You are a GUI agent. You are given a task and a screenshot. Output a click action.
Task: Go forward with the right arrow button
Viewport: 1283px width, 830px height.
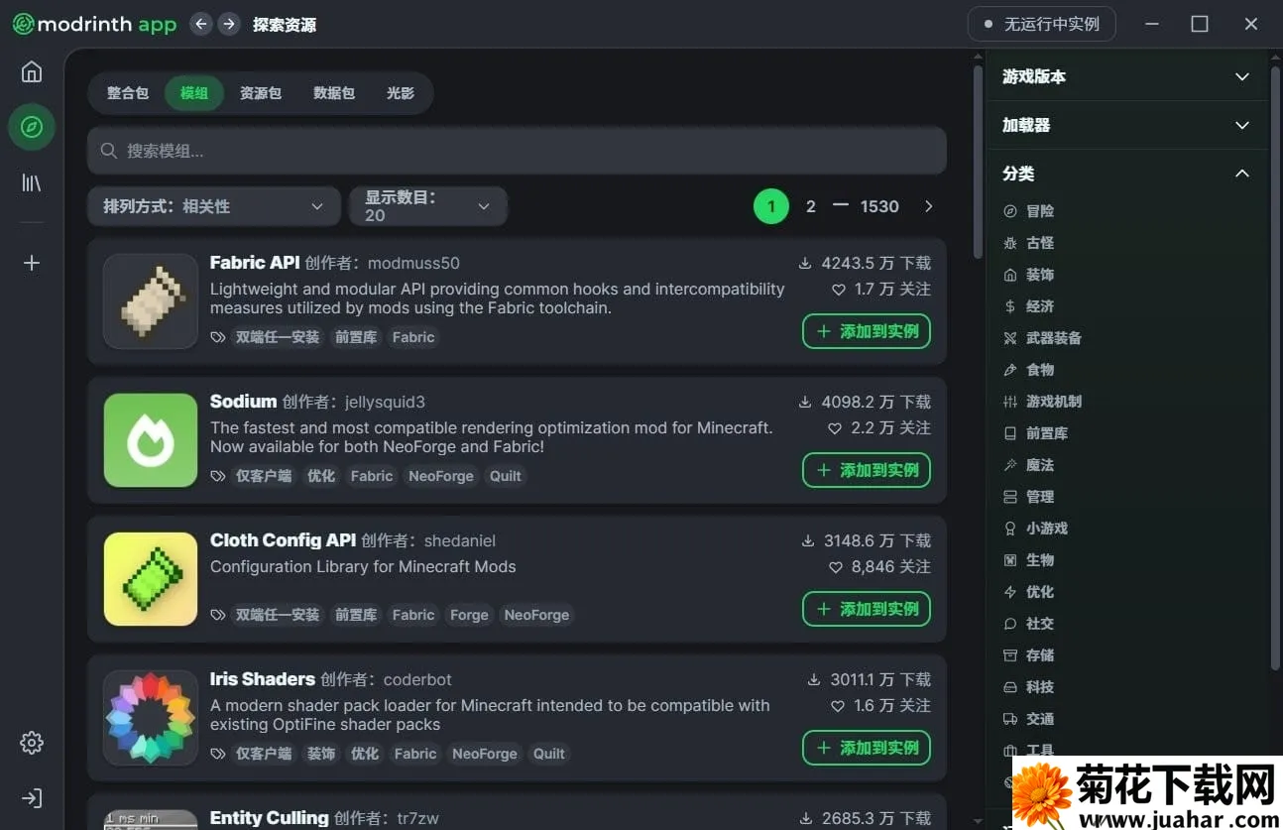click(229, 24)
